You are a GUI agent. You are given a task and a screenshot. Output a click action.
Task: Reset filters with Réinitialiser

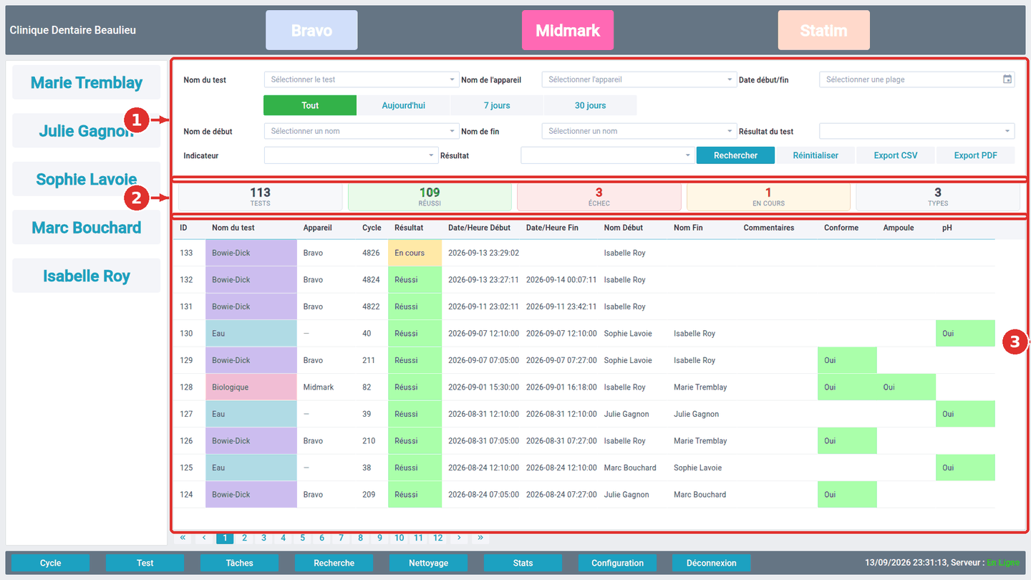pos(815,155)
